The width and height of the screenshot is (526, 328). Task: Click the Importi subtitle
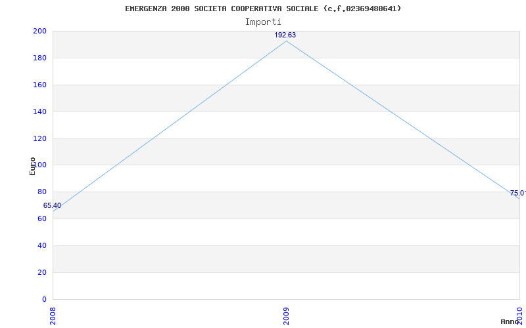pos(263,22)
